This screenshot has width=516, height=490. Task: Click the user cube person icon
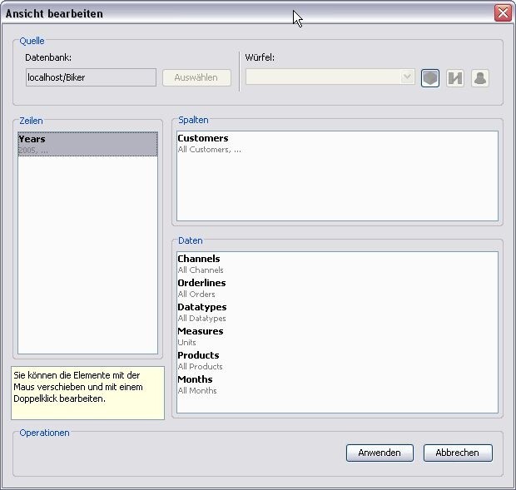(479, 77)
